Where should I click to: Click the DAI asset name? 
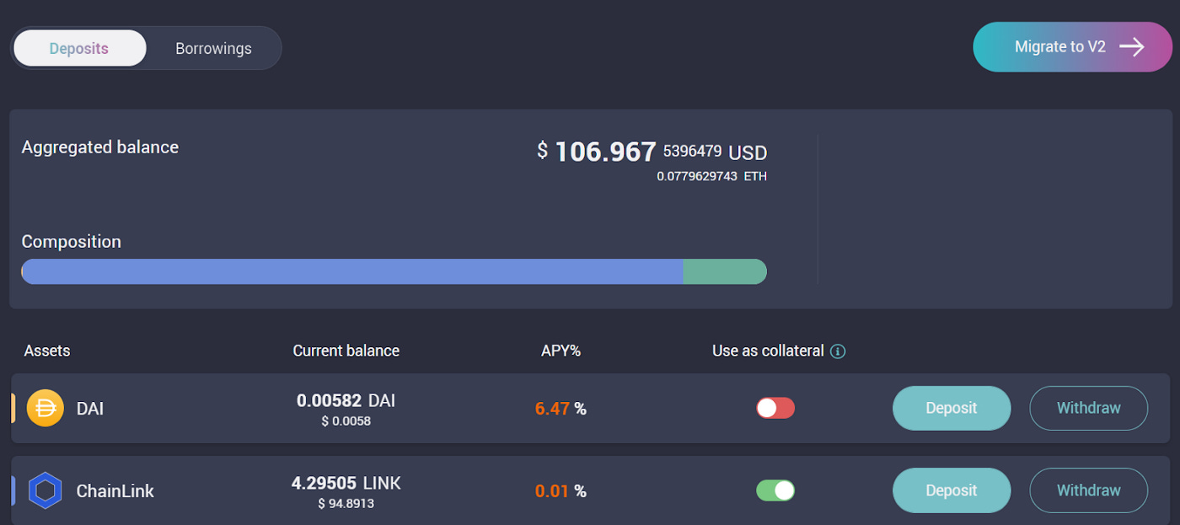coord(90,409)
